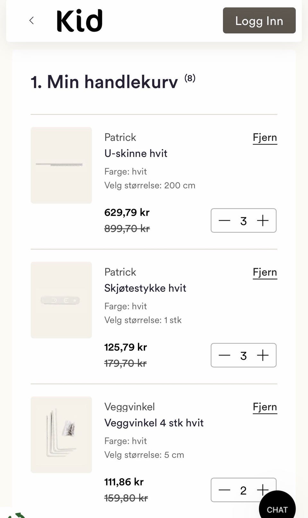Open the Veggvinkel product thumbnail
This screenshot has width=308, height=518.
click(x=61, y=434)
